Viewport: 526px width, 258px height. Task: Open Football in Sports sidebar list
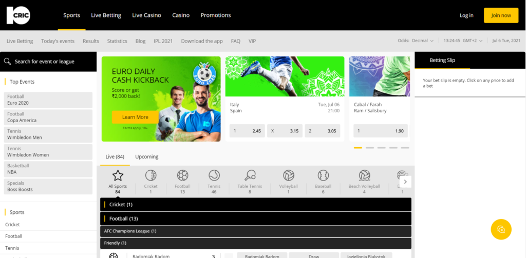(14, 236)
